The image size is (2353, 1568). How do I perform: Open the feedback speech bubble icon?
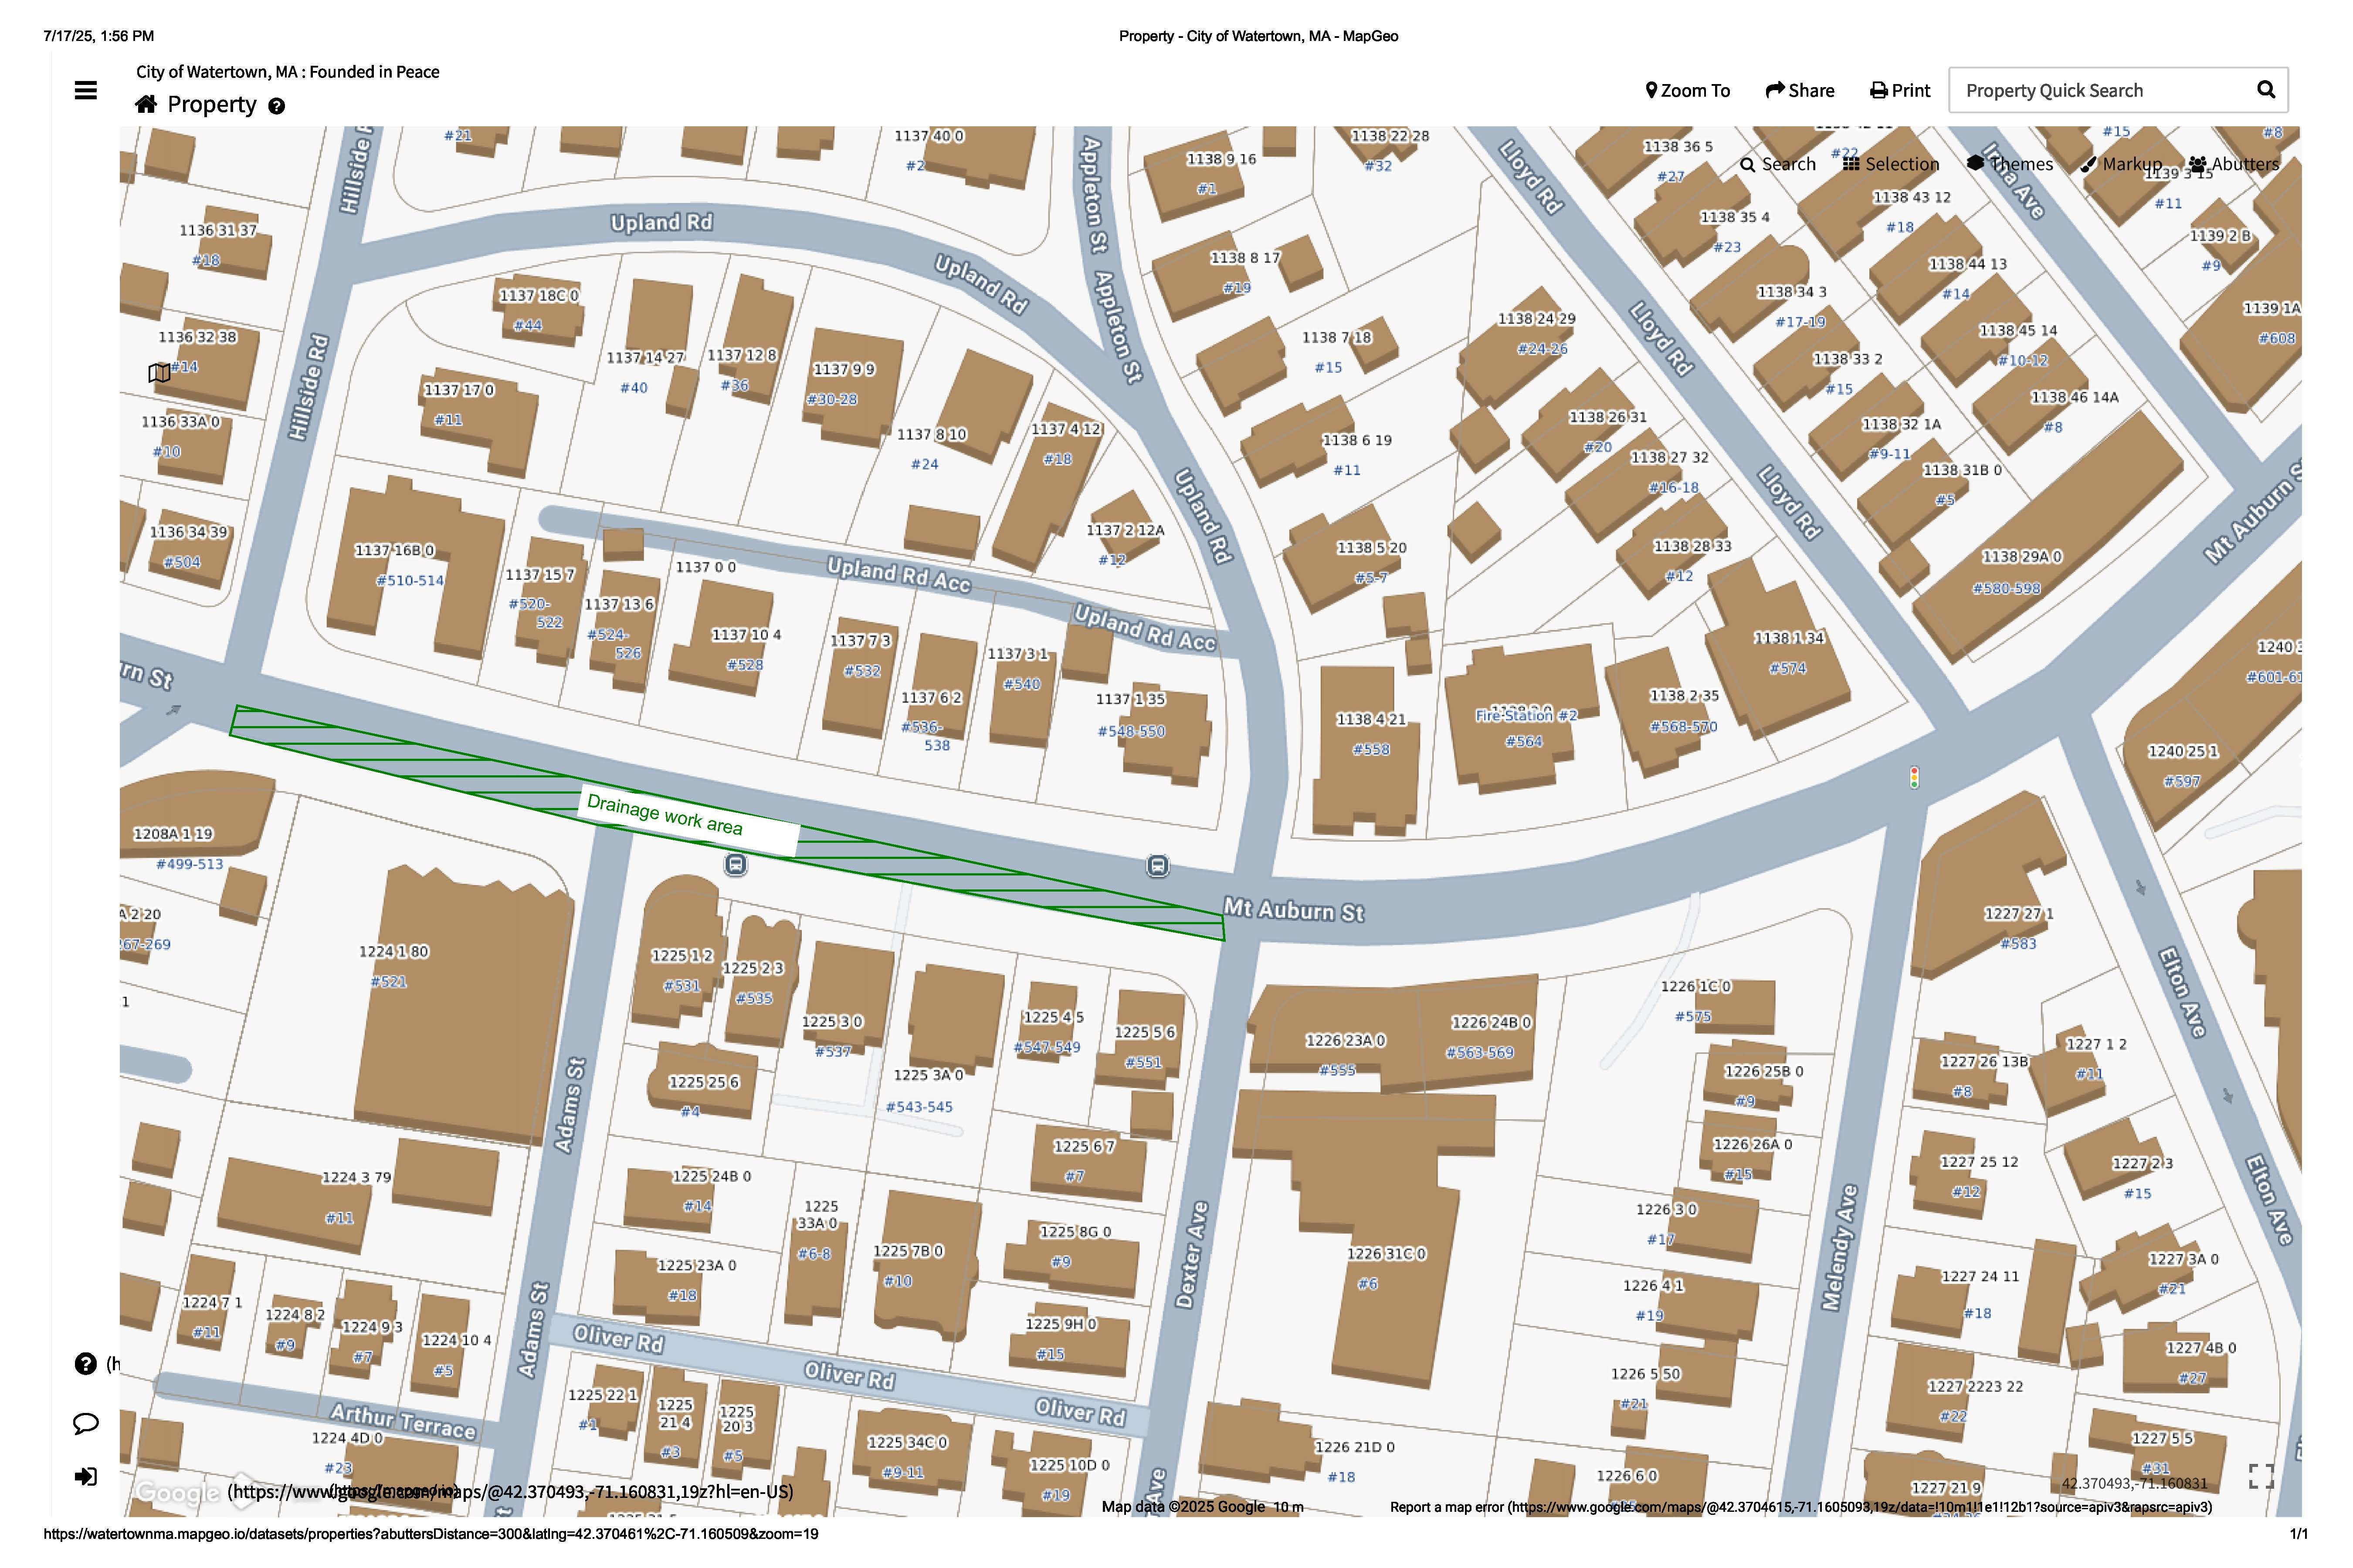coord(86,1423)
